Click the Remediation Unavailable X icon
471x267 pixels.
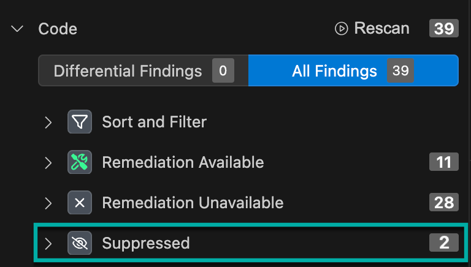click(79, 203)
